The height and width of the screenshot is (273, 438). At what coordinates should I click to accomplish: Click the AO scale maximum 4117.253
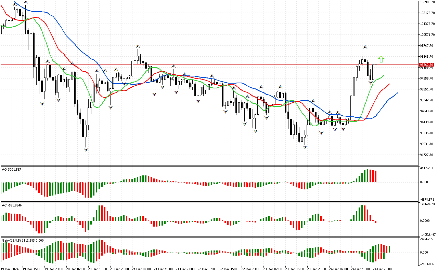[427, 168]
